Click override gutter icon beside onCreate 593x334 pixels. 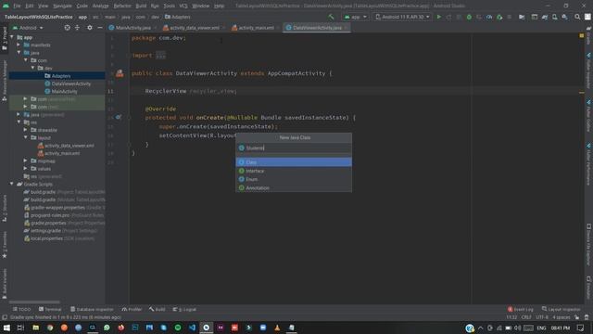[118, 118]
